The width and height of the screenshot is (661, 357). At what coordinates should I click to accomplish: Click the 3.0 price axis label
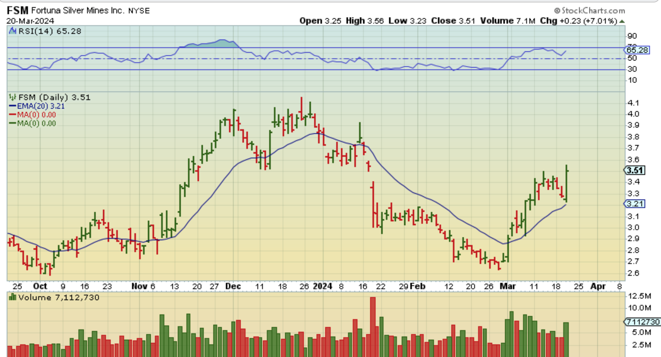point(633,227)
